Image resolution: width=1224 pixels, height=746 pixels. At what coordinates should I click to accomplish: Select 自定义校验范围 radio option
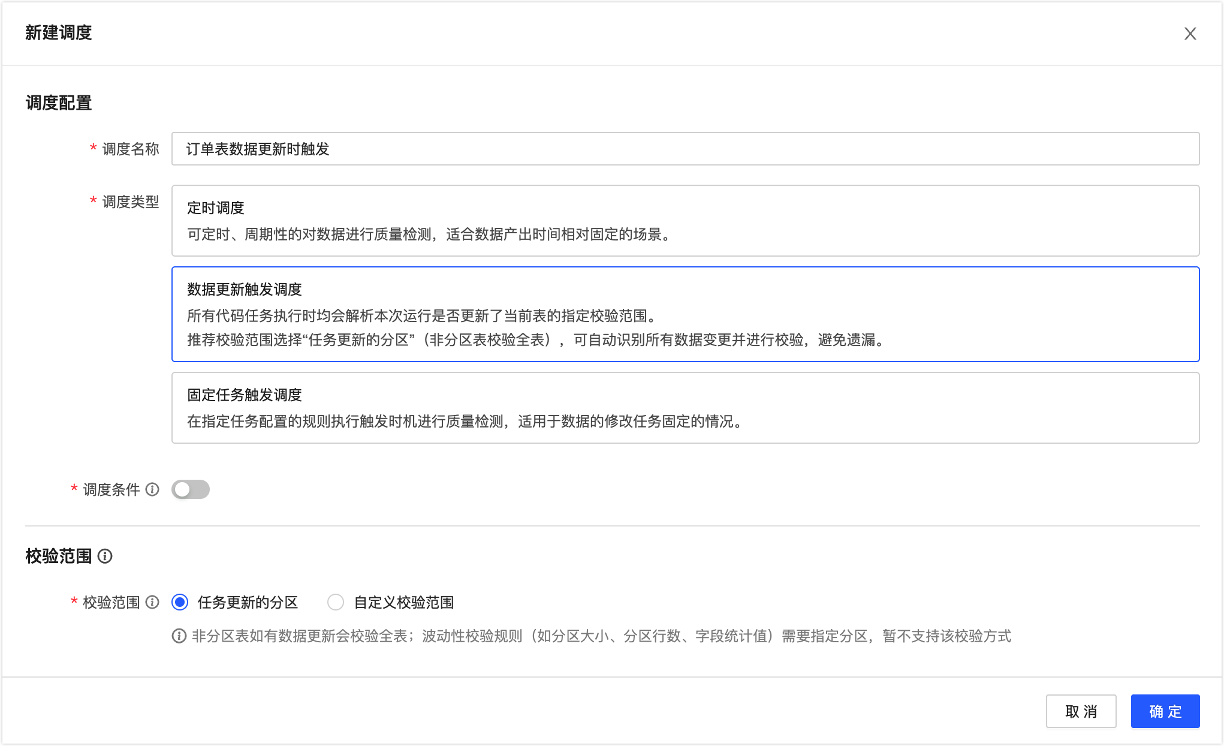(x=336, y=602)
